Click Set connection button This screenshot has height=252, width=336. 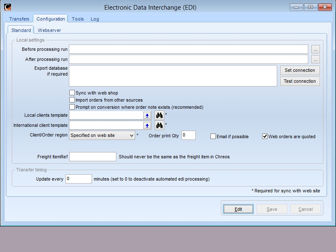click(x=300, y=70)
